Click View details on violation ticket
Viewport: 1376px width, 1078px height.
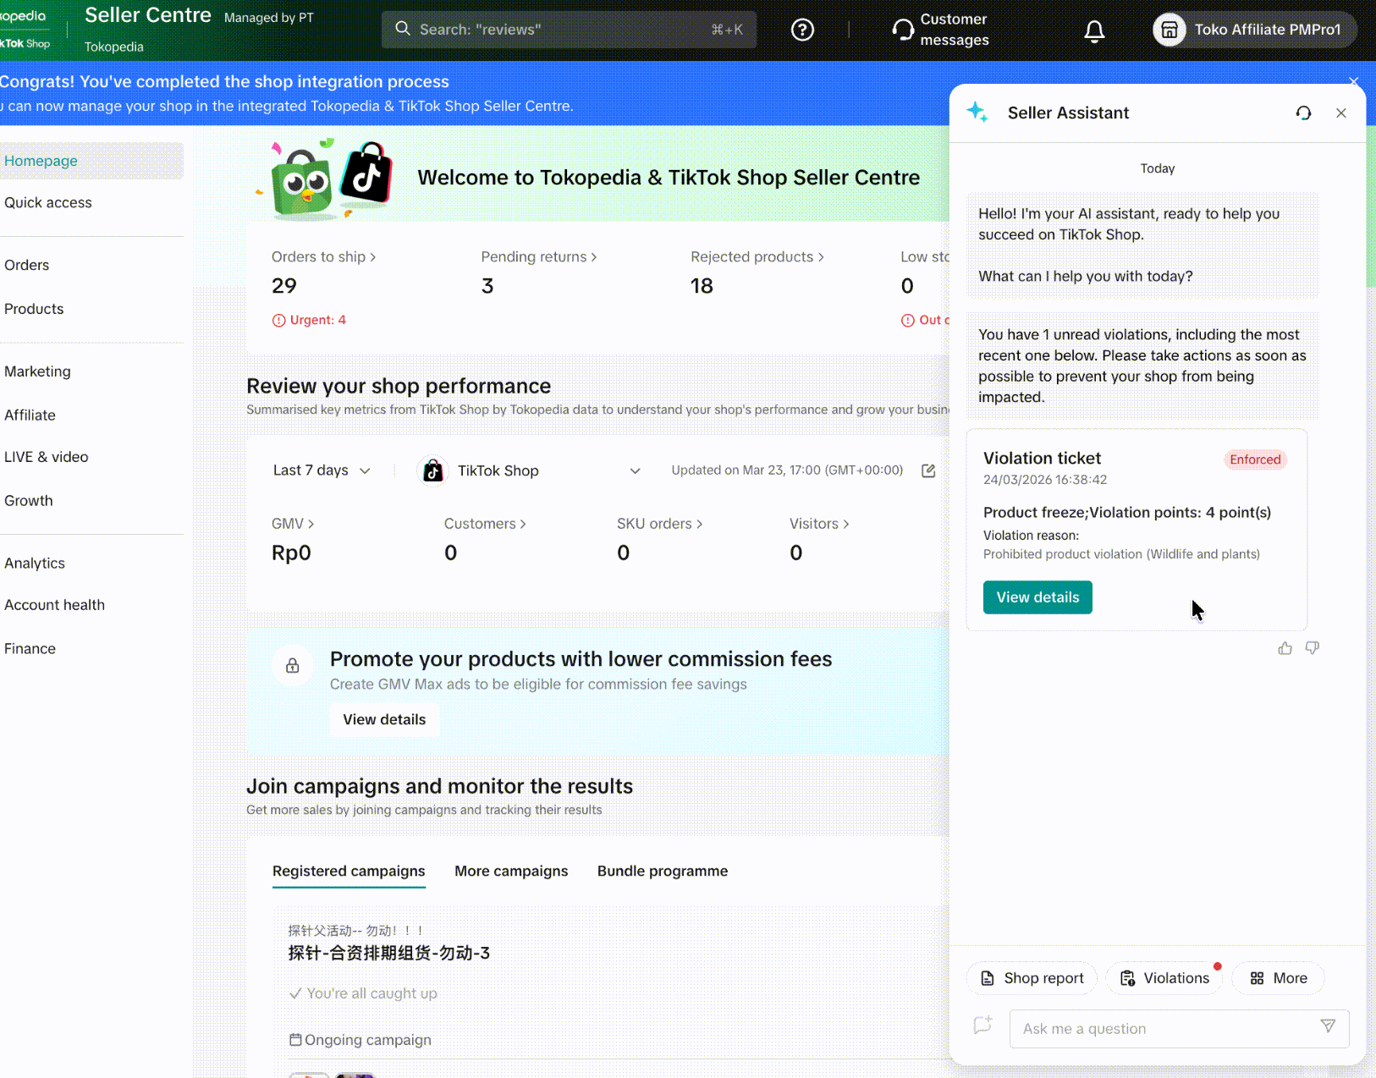point(1038,597)
